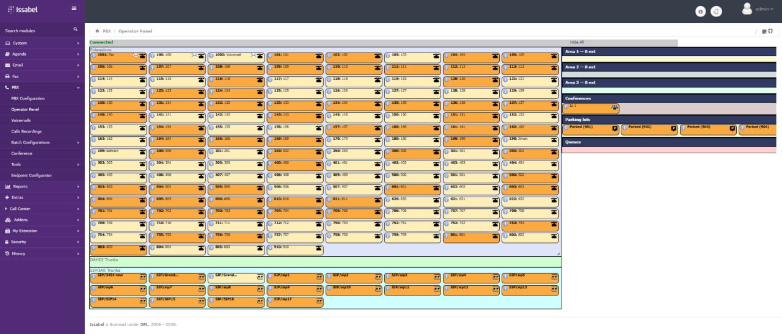Click the Issabel logo

click(x=24, y=10)
